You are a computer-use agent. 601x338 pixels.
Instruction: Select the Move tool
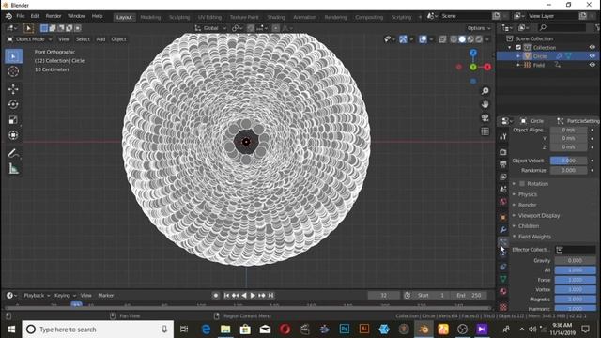pos(13,89)
